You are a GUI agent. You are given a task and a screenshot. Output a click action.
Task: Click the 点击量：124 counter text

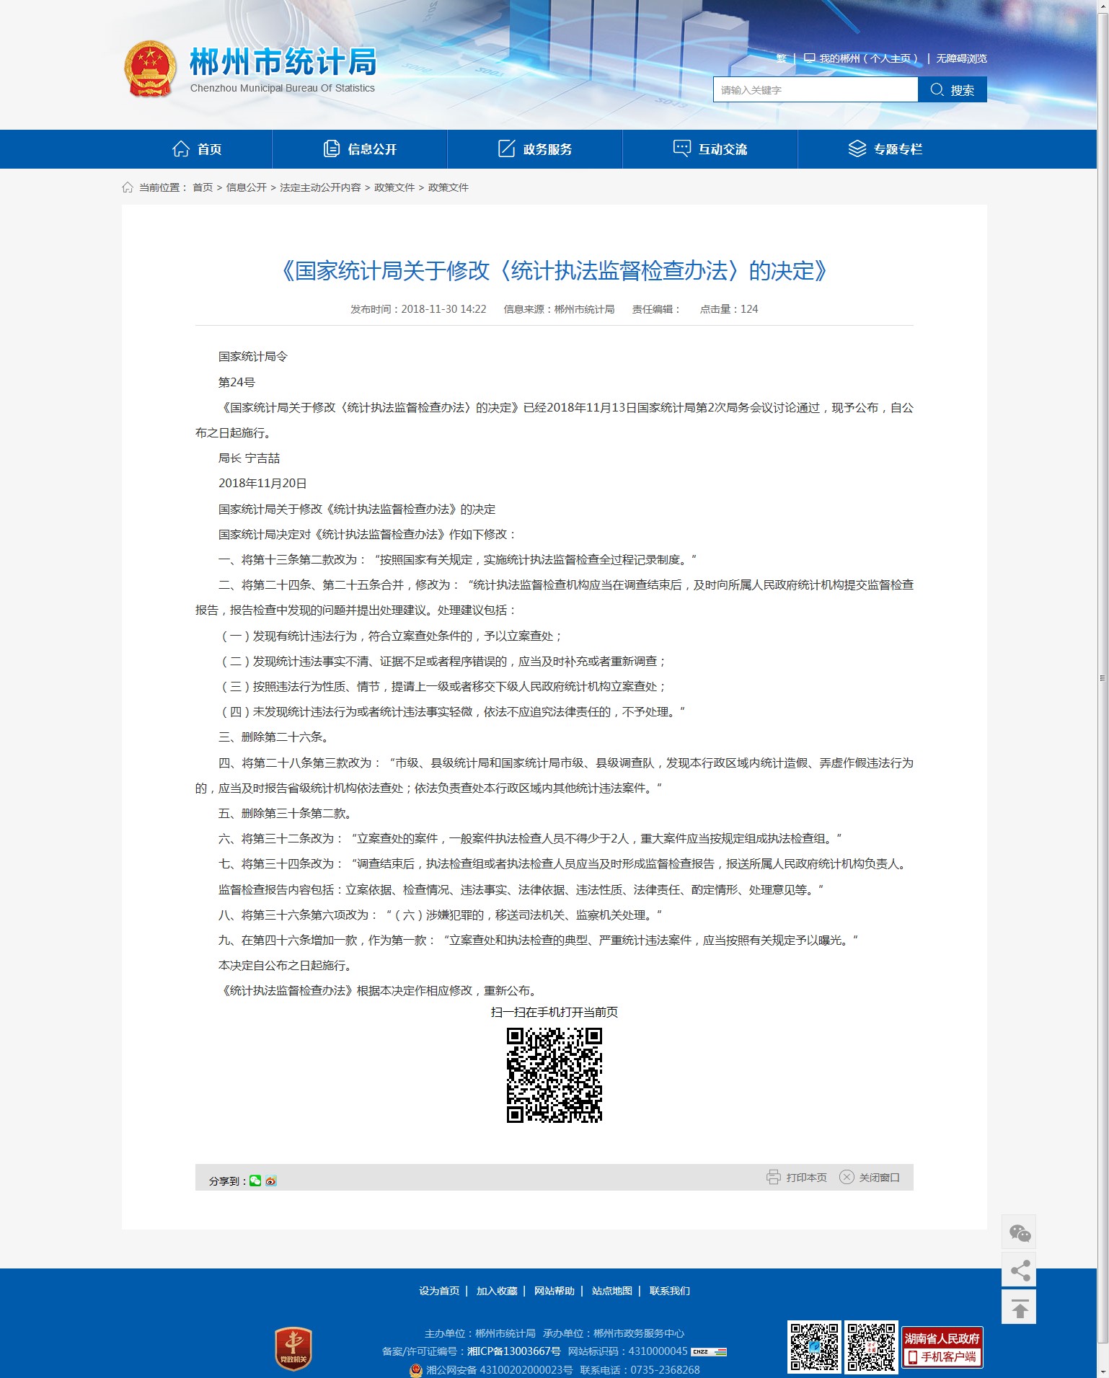pyautogui.click(x=729, y=309)
